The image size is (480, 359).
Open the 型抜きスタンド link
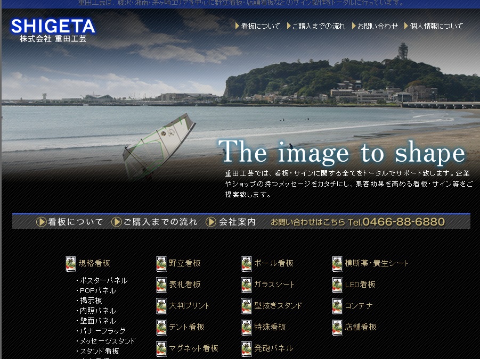point(278,305)
